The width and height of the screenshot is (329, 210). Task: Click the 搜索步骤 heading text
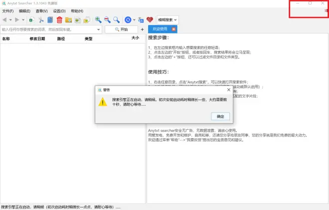[159, 38]
